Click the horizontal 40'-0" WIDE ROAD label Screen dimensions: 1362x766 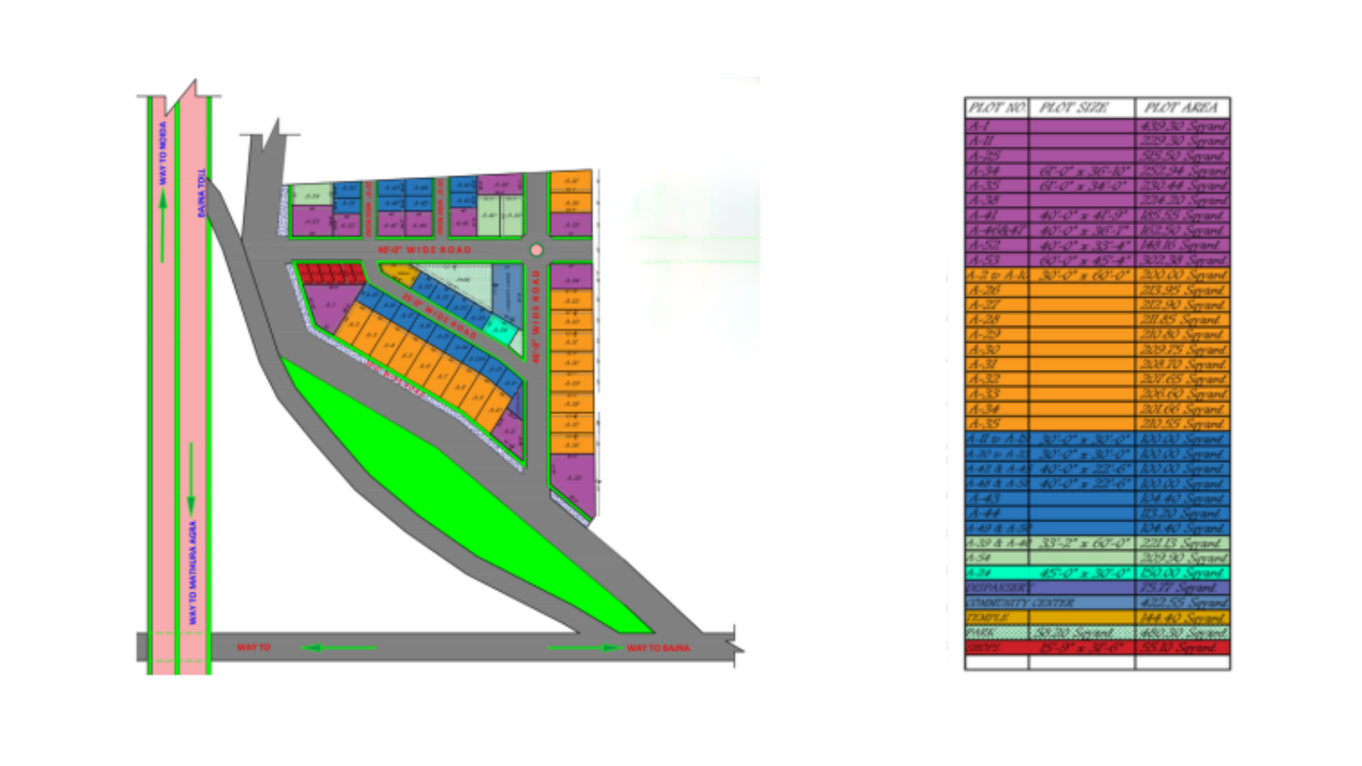(424, 250)
